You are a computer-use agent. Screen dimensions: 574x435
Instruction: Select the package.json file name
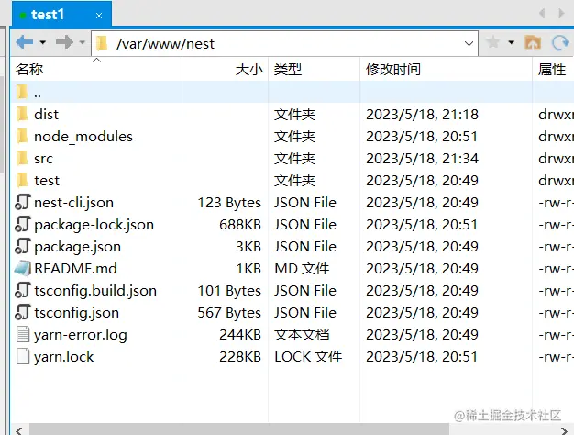click(x=77, y=247)
